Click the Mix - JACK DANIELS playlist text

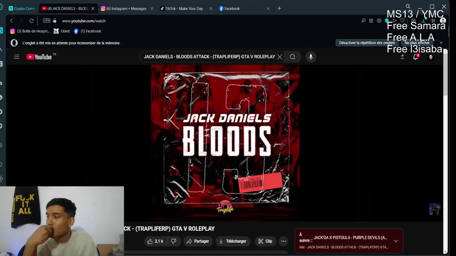344,247
